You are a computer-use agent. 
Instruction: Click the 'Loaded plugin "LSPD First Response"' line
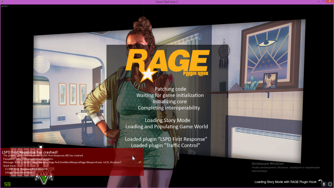tap(166, 139)
